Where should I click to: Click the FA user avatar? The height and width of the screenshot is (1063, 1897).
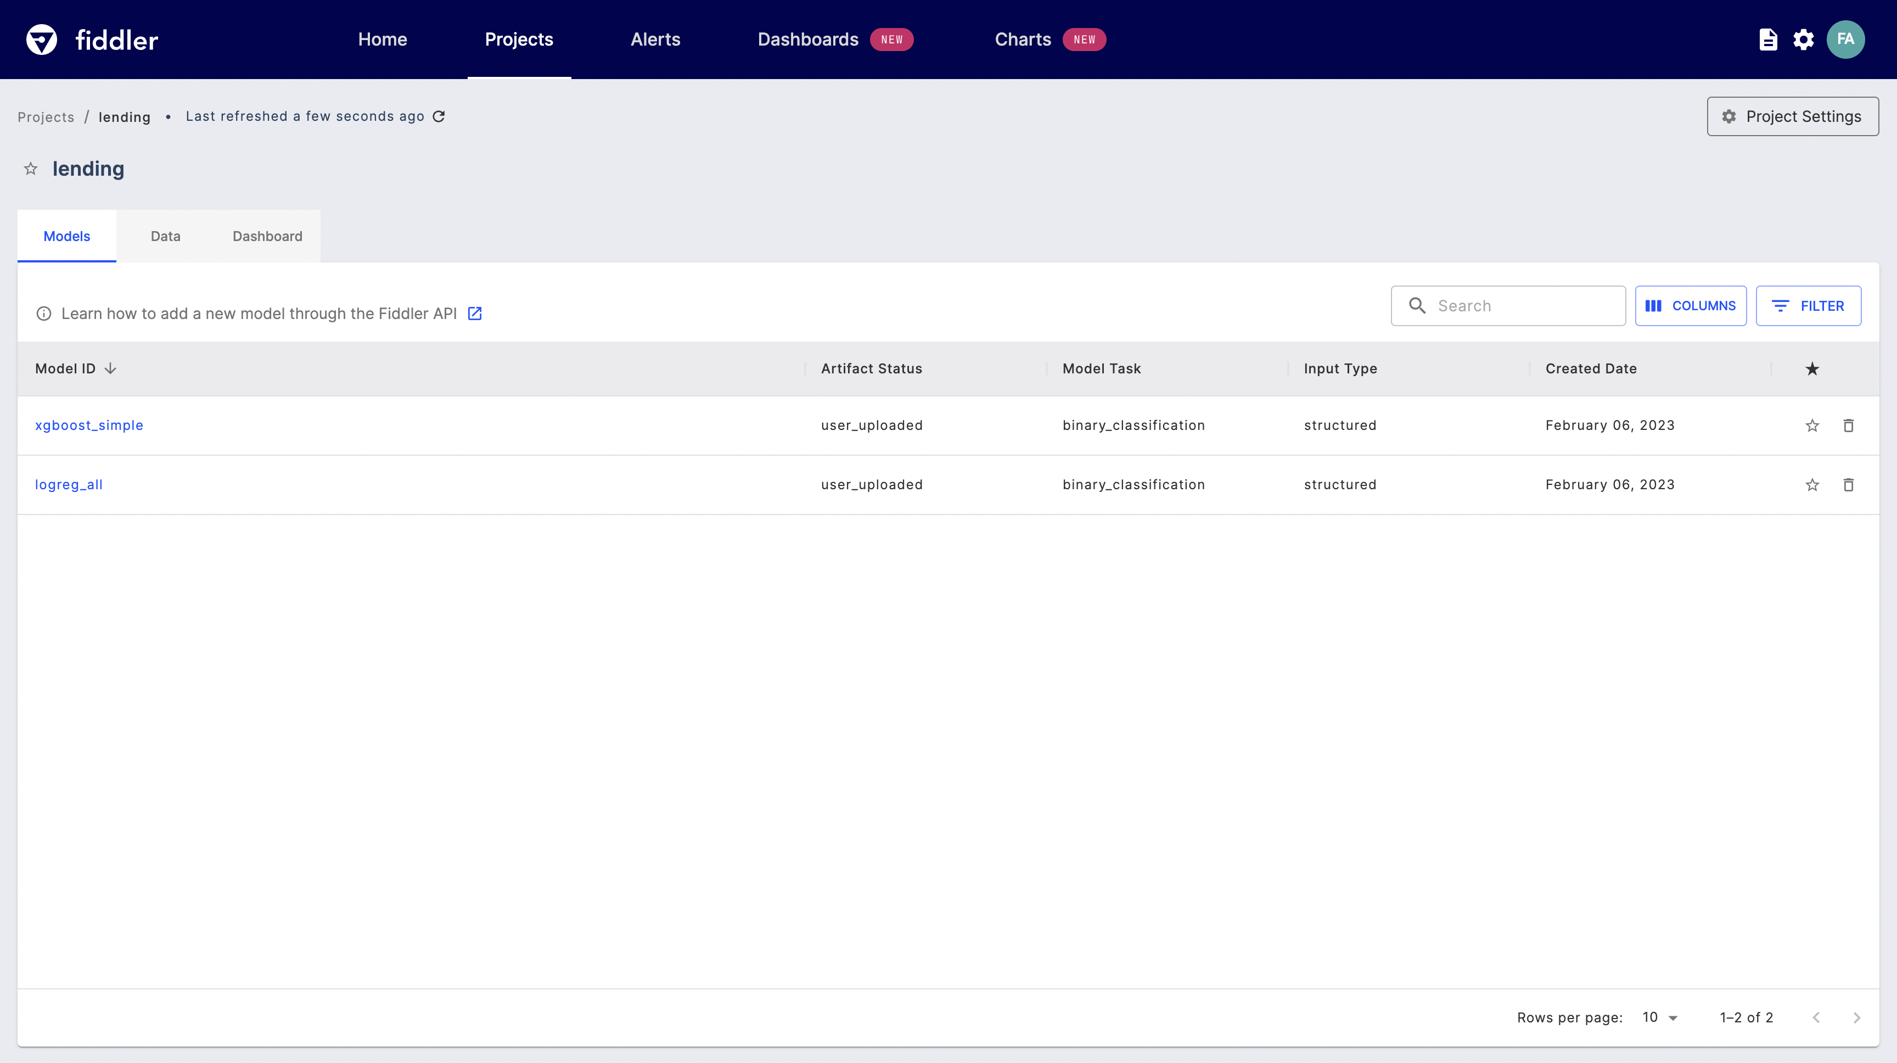[1845, 40]
